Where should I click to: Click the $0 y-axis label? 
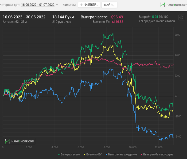pos(176,96)
